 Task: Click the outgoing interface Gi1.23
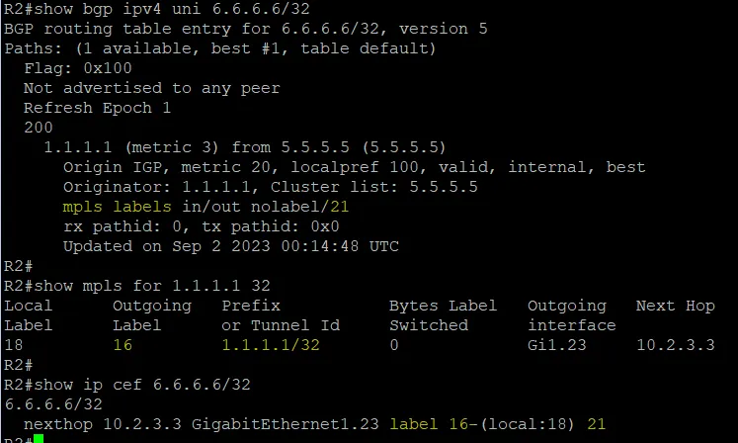point(557,345)
